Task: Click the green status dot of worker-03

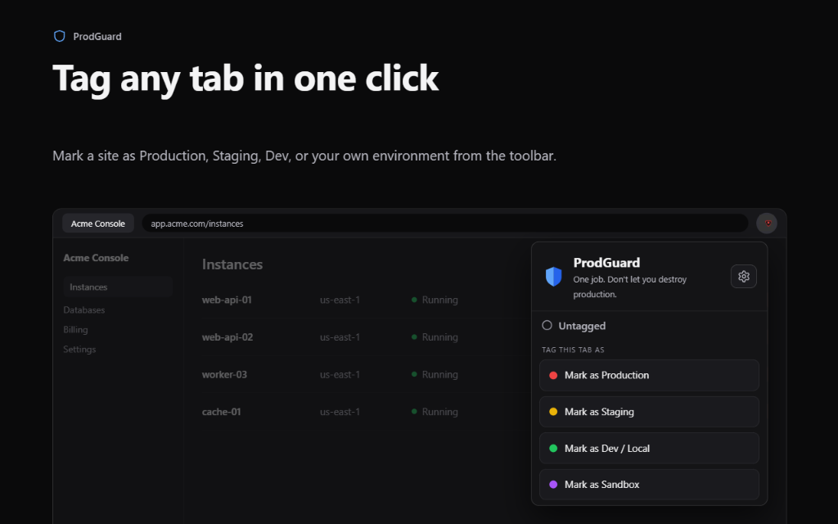Action: (414, 374)
